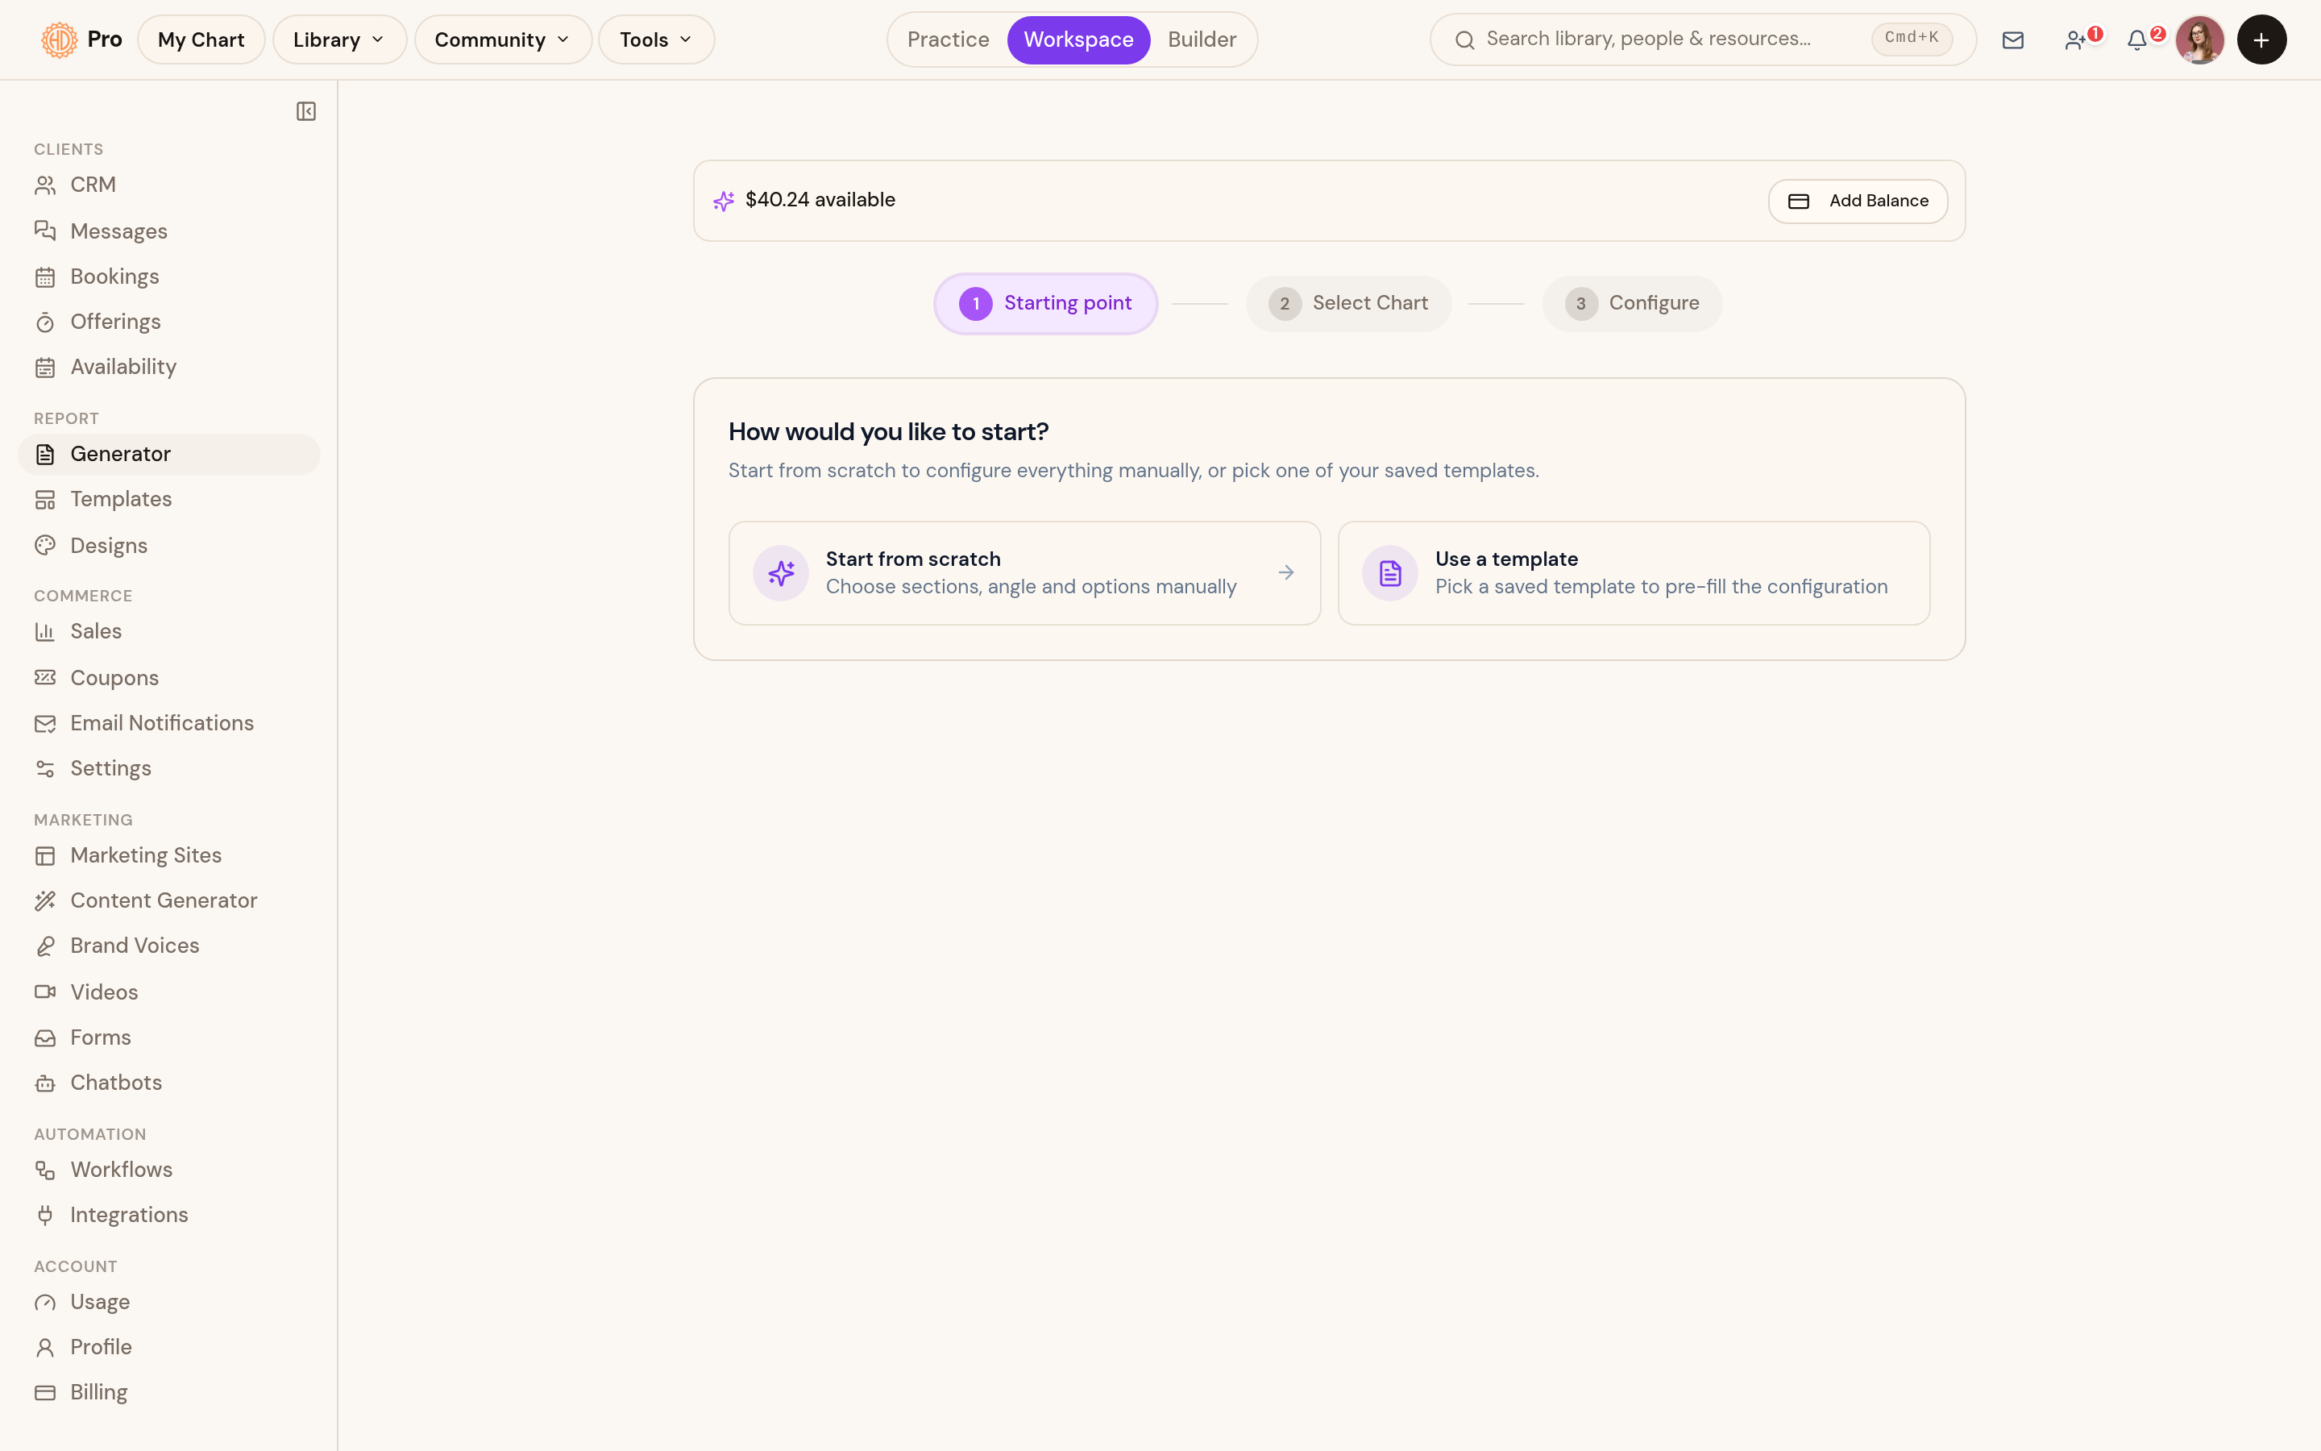The width and height of the screenshot is (2321, 1451).
Task: Select step 1 Starting point
Action: tap(1045, 303)
